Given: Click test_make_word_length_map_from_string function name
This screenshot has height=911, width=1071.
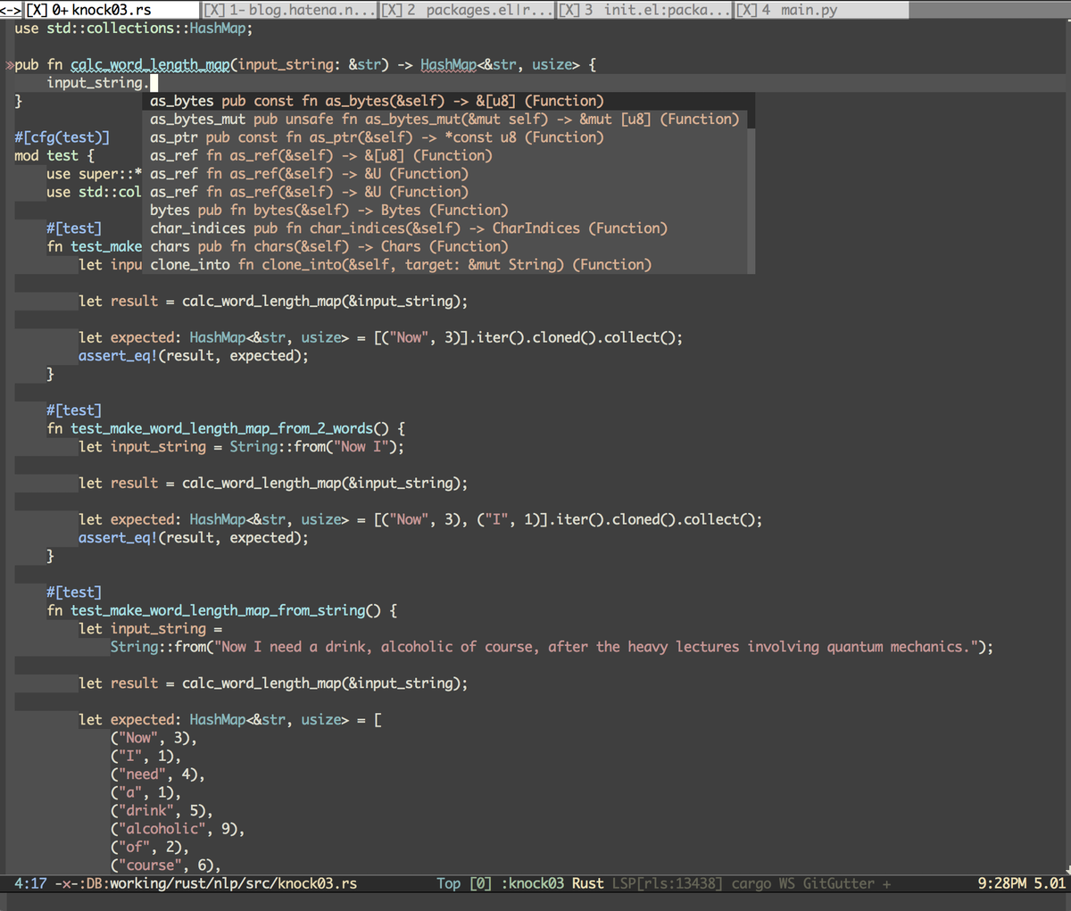Looking at the screenshot, I should coord(218,610).
